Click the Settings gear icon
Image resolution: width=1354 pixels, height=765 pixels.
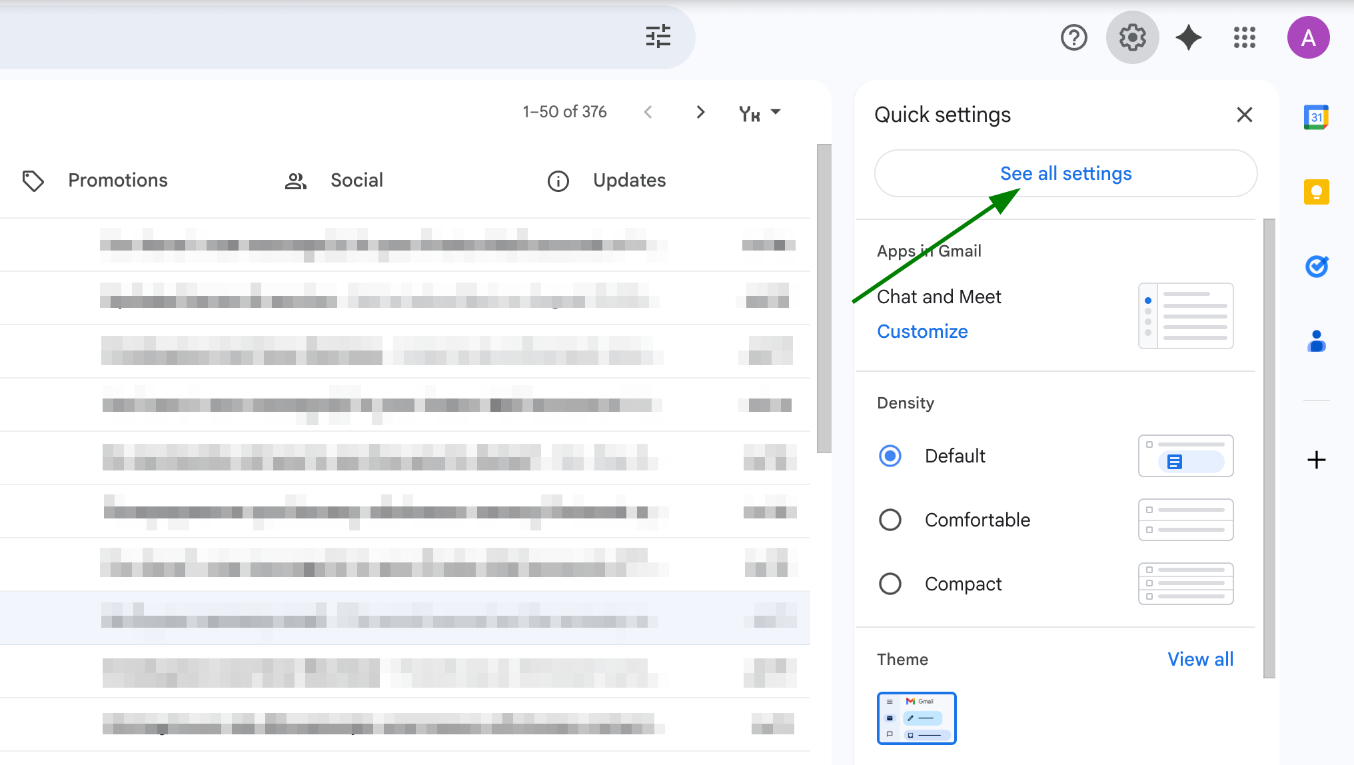pyautogui.click(x=1132, y=37)
